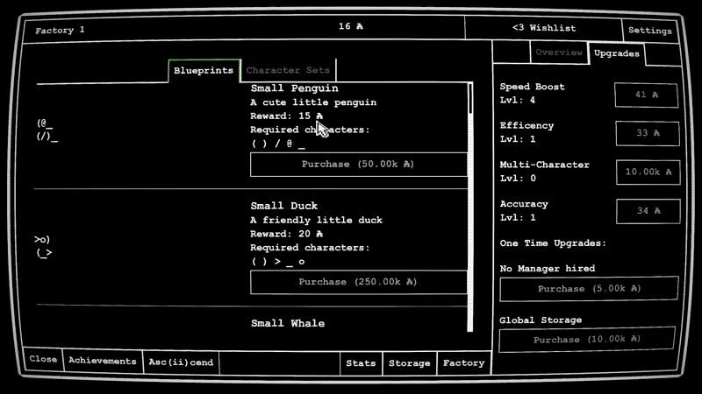Purchase Small Duck blueprint for 250.00k
Image resolution: width=702 pixels, height=394 pixels.
click(358, 282)
